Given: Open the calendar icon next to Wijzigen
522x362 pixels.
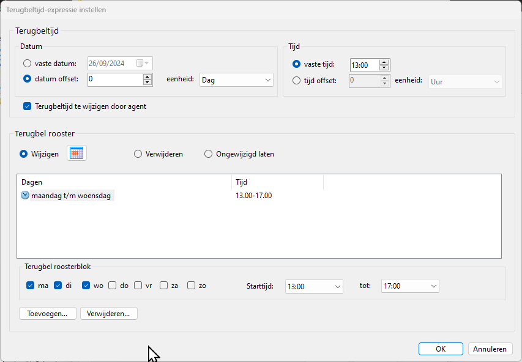Looking at the screenshot, I should [x=76, y=153].
